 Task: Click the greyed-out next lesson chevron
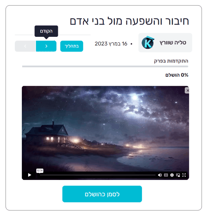click(25, 46)
